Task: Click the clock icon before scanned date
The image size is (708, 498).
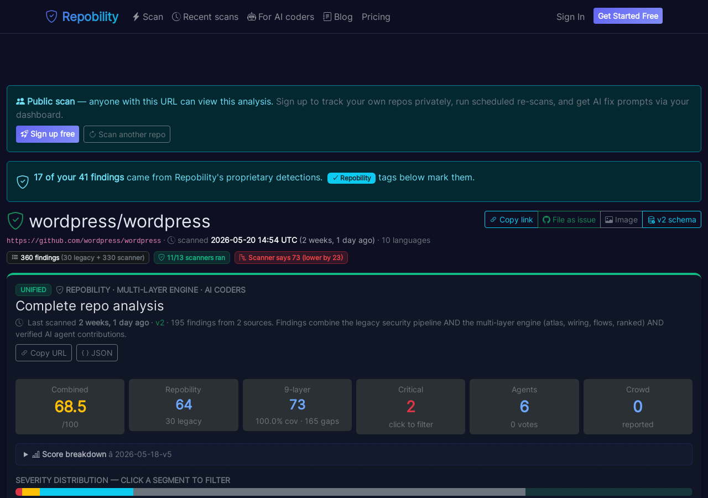Action: [171, 240]
